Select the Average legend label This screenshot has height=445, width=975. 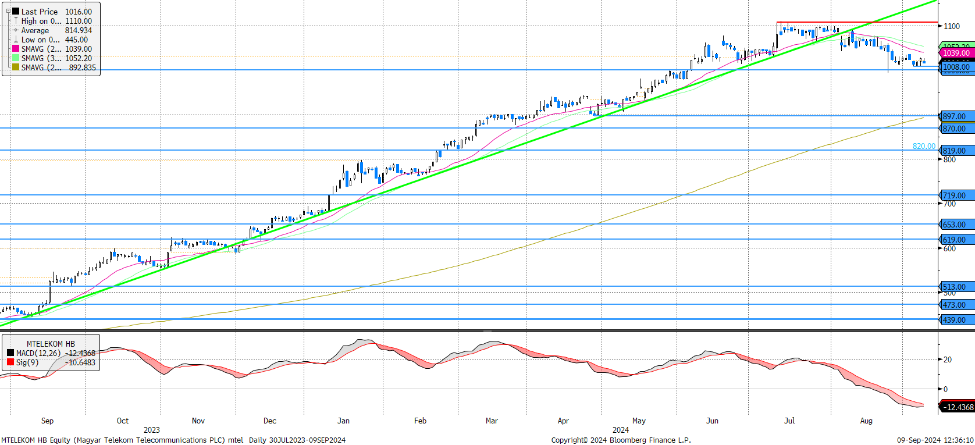pyautogui.click(x=35, y=30)
